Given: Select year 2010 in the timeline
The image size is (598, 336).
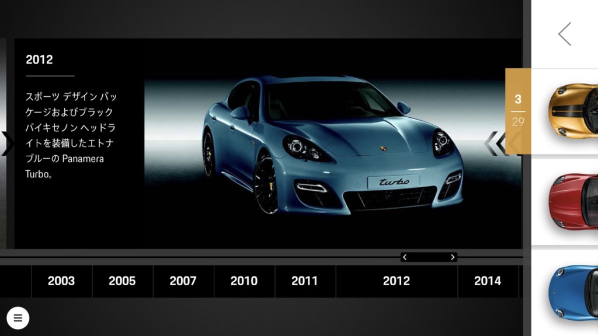Looking at the screenshot, I should [x=244, y=281].
